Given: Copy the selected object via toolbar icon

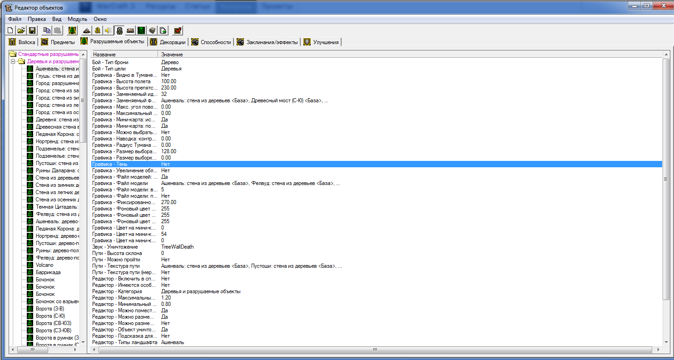Looking at the screenshot, I should point(46,30).
